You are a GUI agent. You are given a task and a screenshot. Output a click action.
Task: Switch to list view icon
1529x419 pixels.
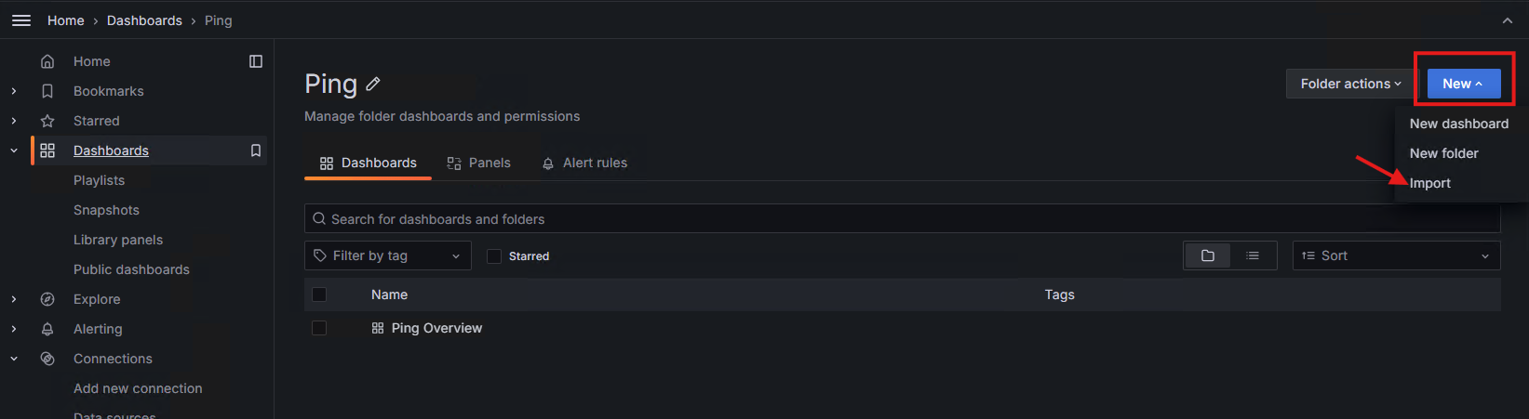click(x=1253, y=255)
